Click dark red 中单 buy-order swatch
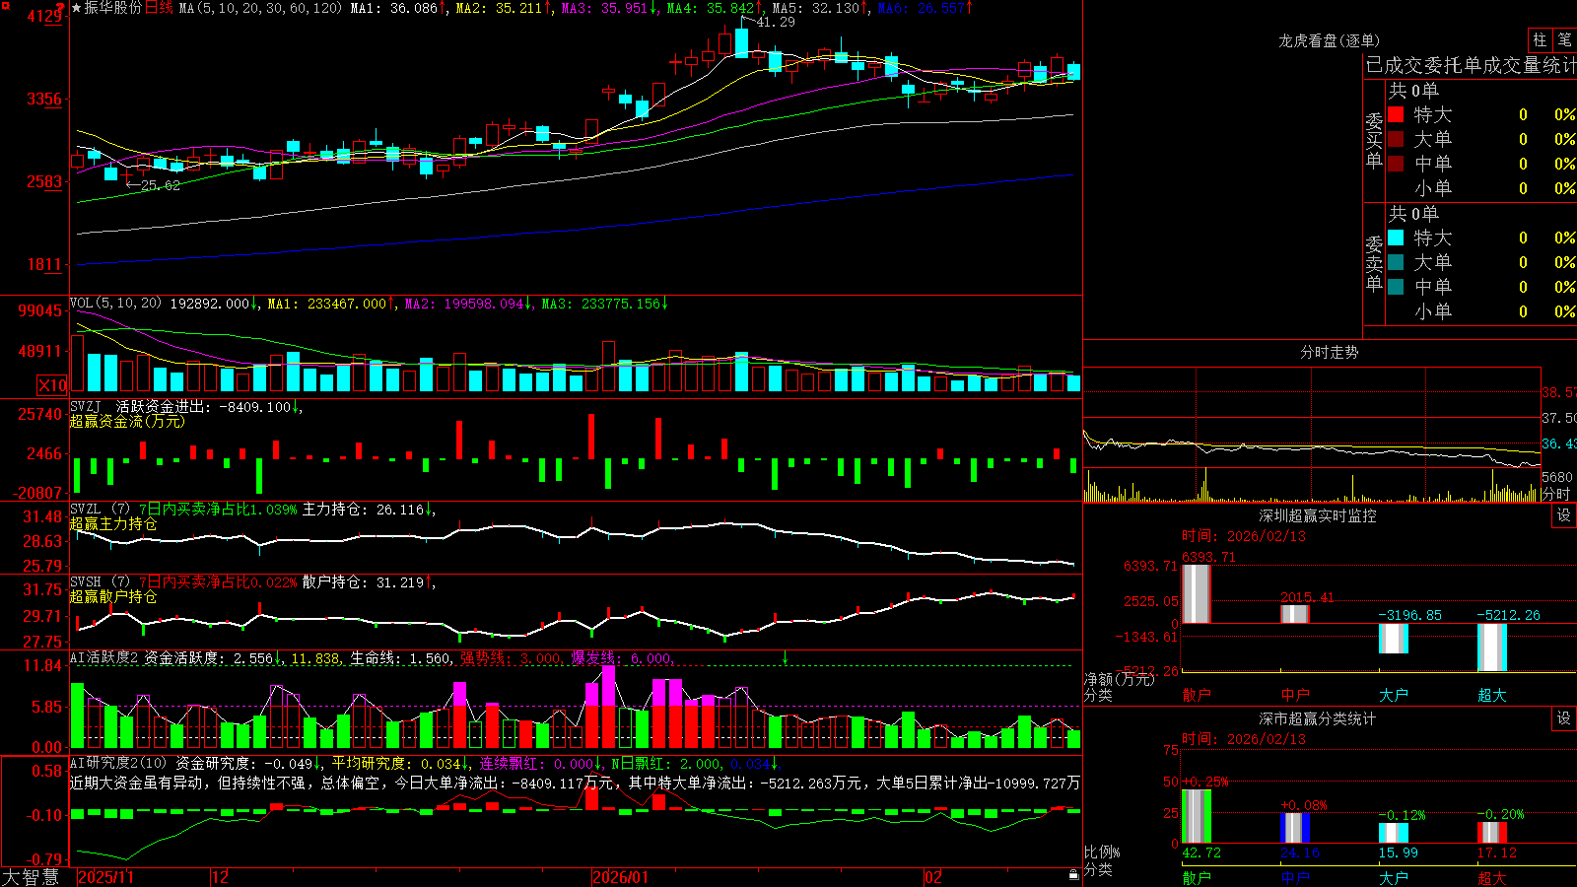The height and width of the screenshot is (887, 1577). (1396, 164)
